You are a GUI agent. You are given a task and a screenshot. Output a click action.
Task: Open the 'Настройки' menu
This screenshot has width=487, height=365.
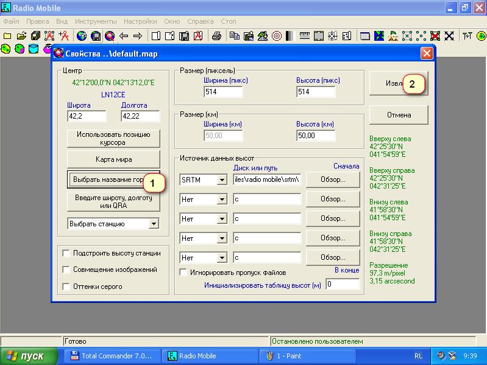[140, 21]
